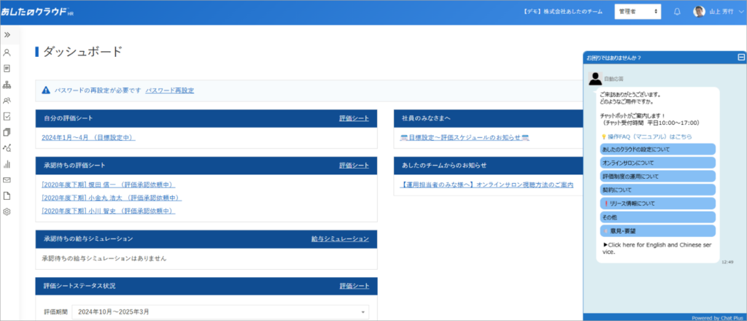The image size is (747, 321).
Task: Select リリース情報について chat option
Action: (x=656, y=204)
